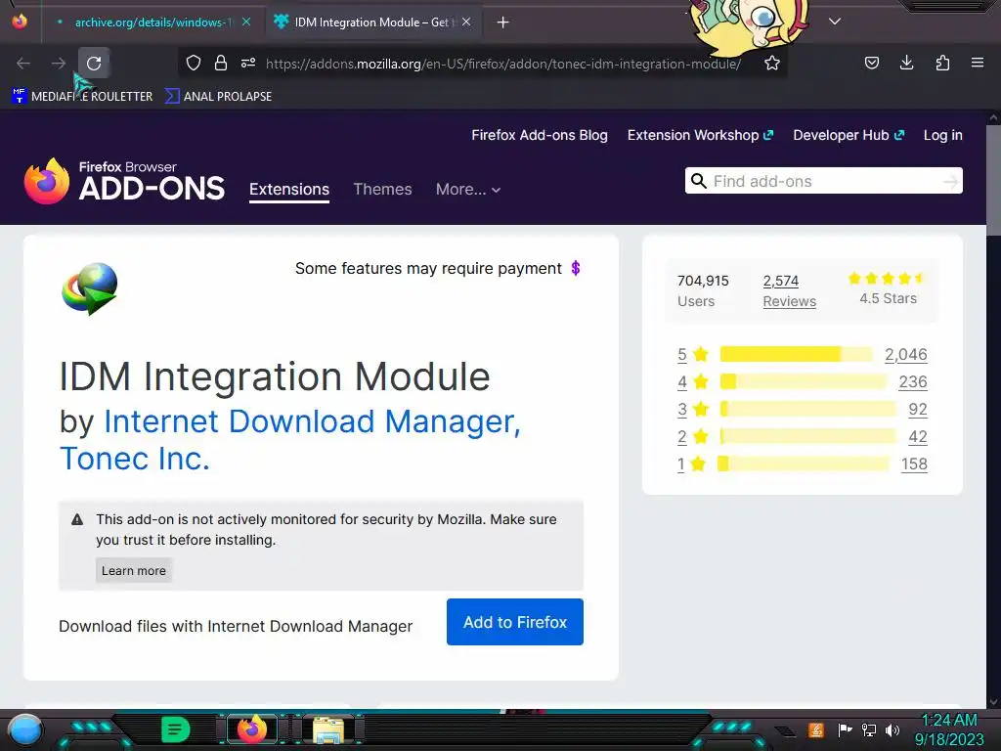Screen dimensions: 1001x751
Task: Open the 42 two-star count
Action: pos(918,437)
